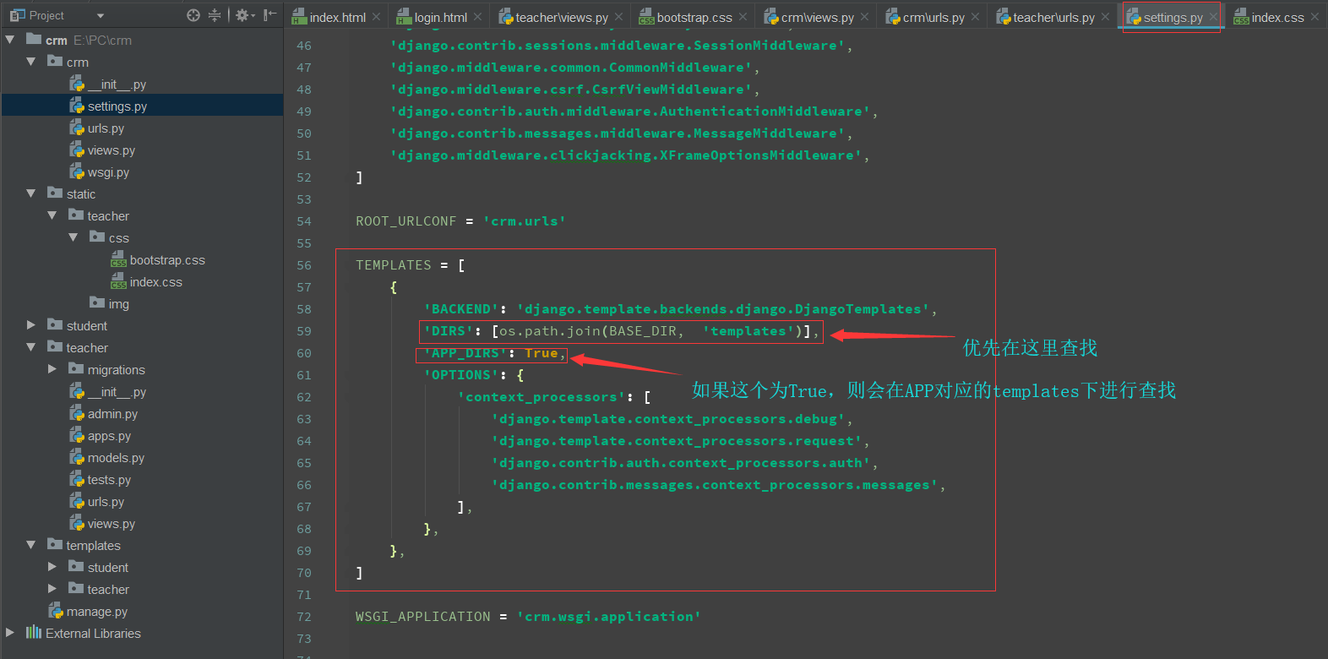Select bootstrap.css in the project tree
The image size is (1328, 659).
(x=167, y=260)
